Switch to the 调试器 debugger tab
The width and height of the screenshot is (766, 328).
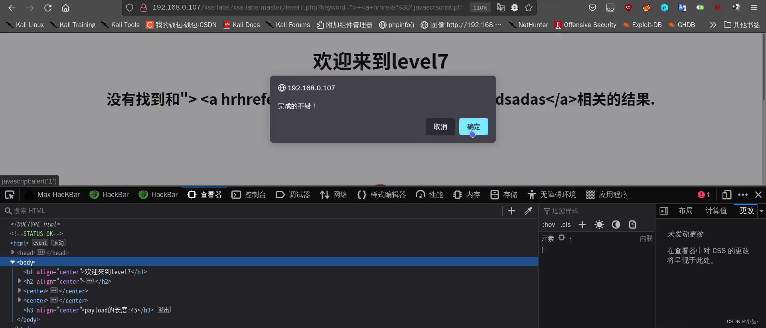[x=293, y=195]
